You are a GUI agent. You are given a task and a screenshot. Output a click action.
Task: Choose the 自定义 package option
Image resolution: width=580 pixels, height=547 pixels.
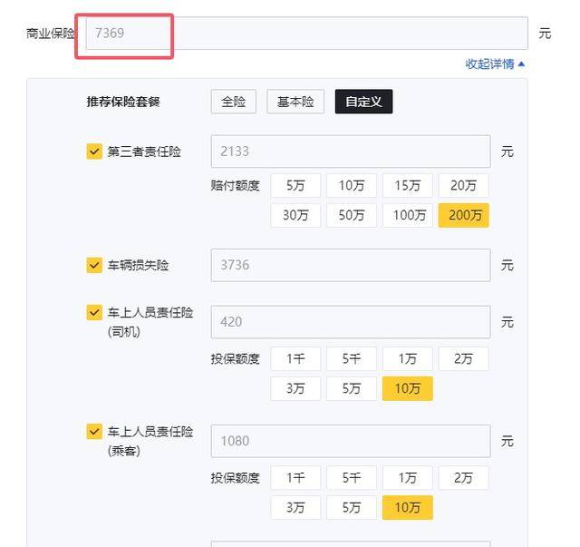(x=363, y=102)
